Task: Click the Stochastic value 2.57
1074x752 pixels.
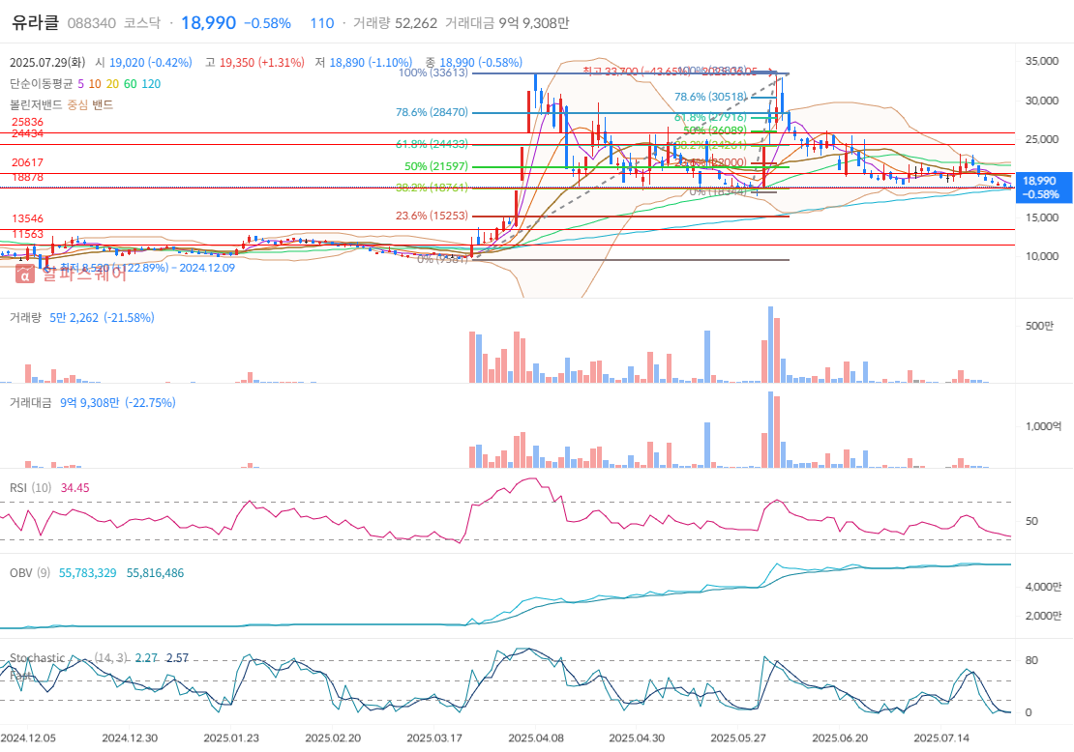Action: (177, 658)
